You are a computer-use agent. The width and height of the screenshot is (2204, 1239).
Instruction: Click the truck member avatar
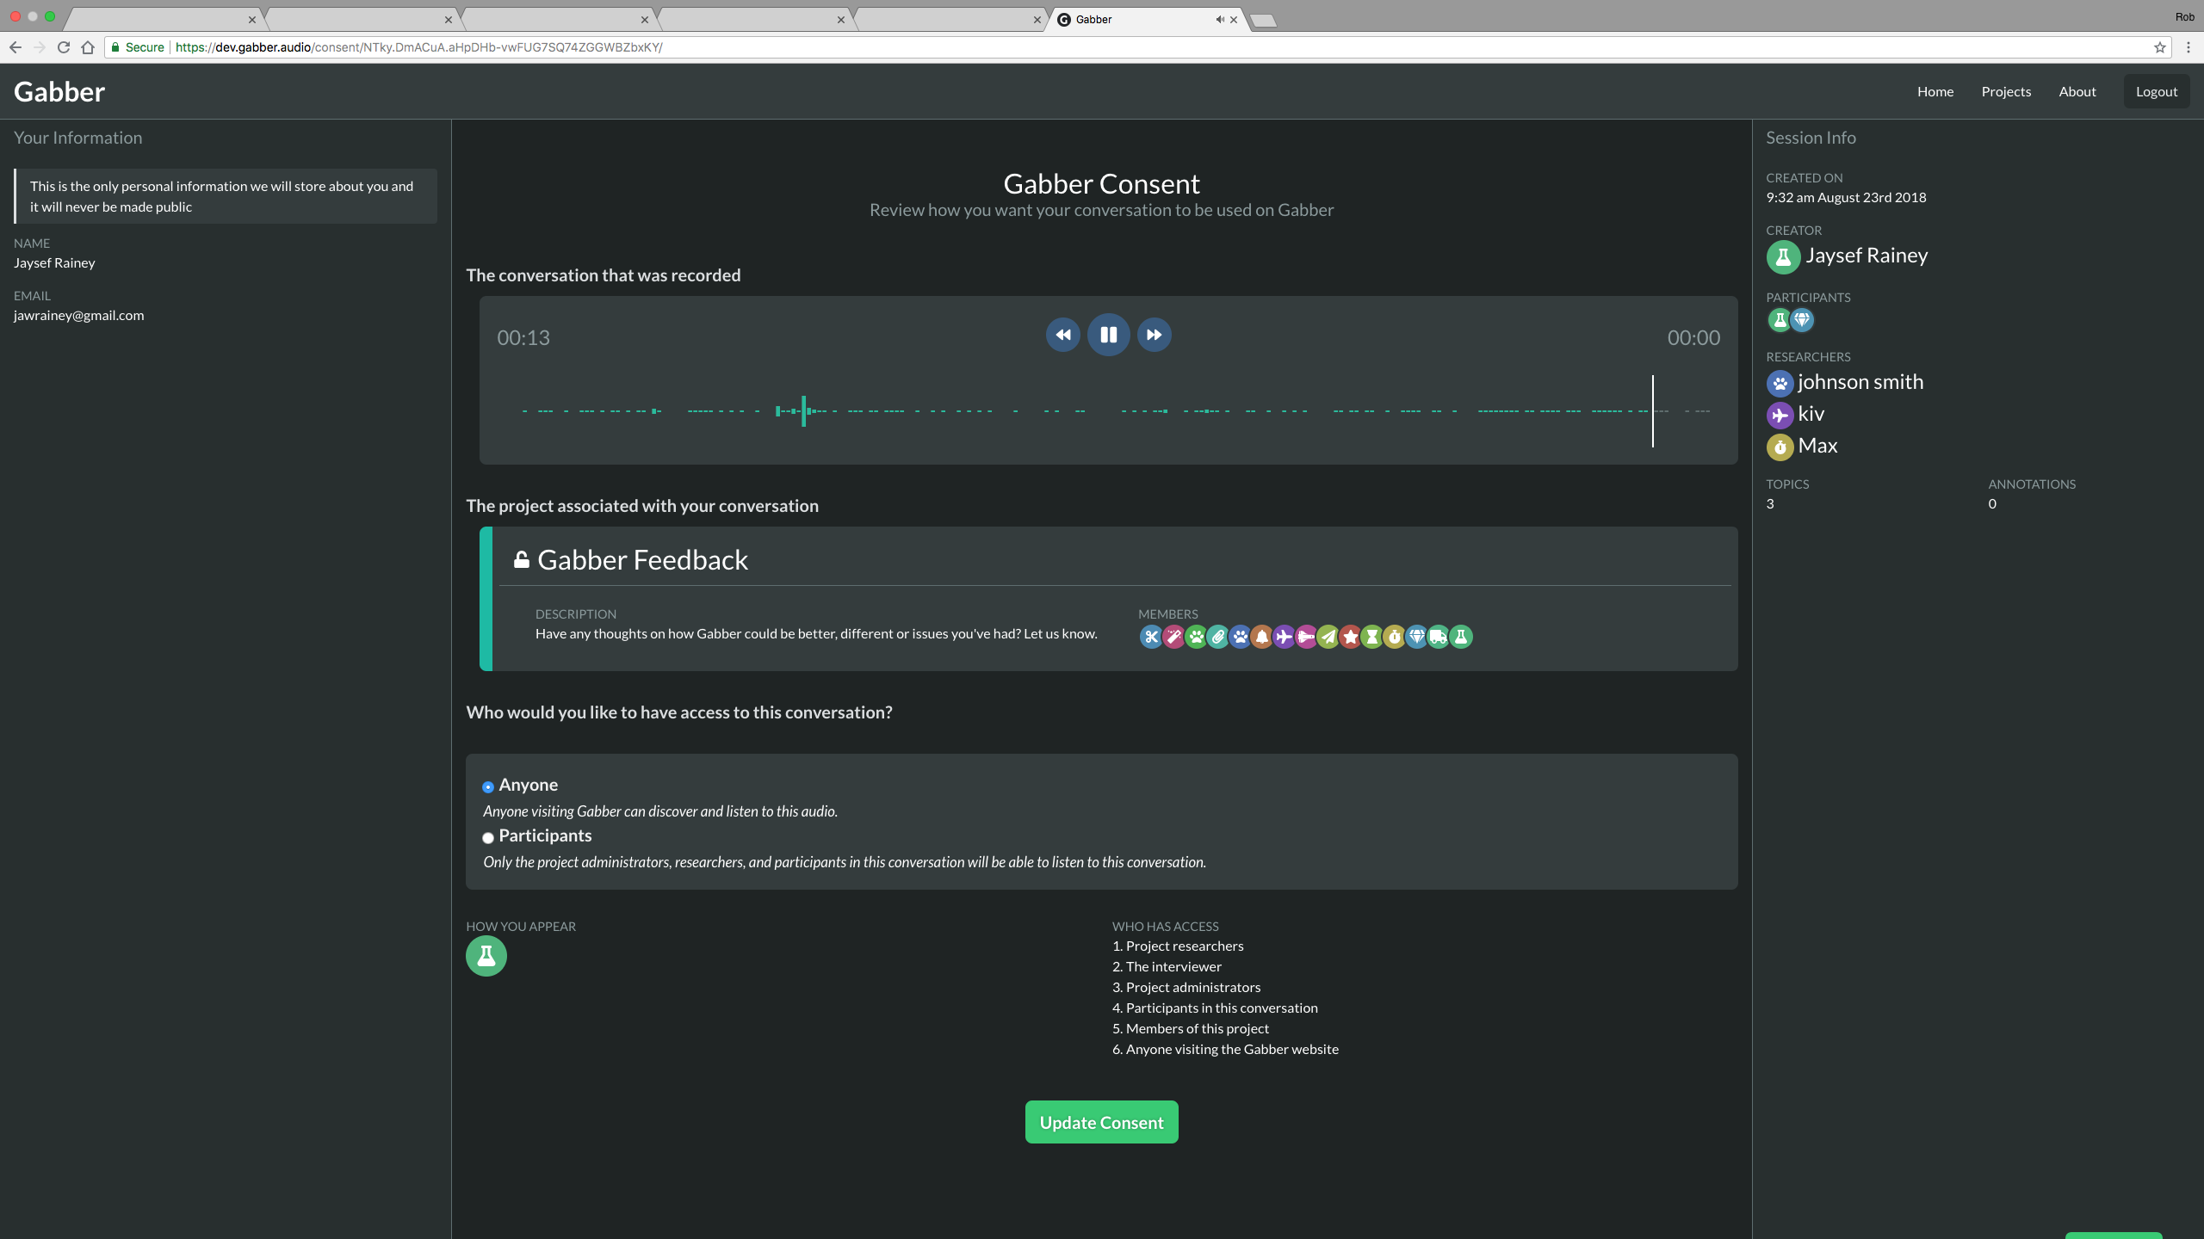[1438, 637]
